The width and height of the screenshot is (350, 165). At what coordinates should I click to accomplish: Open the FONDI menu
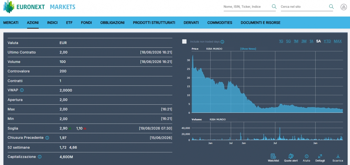tap(86, 22)
